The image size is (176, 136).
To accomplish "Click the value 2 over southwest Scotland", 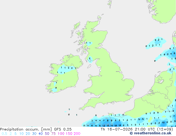I will click(x=90, y=58).
